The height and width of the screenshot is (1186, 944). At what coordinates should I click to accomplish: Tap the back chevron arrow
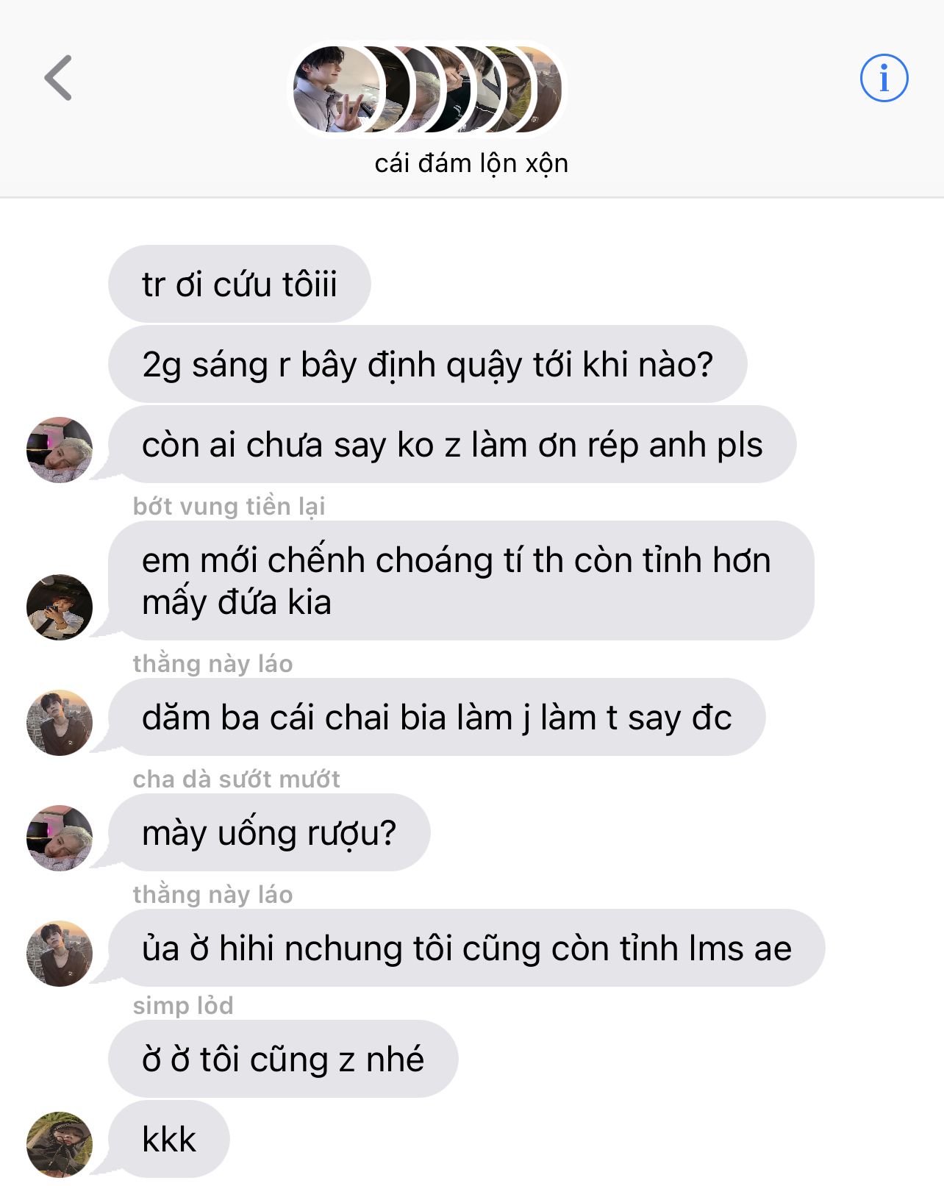58,77
